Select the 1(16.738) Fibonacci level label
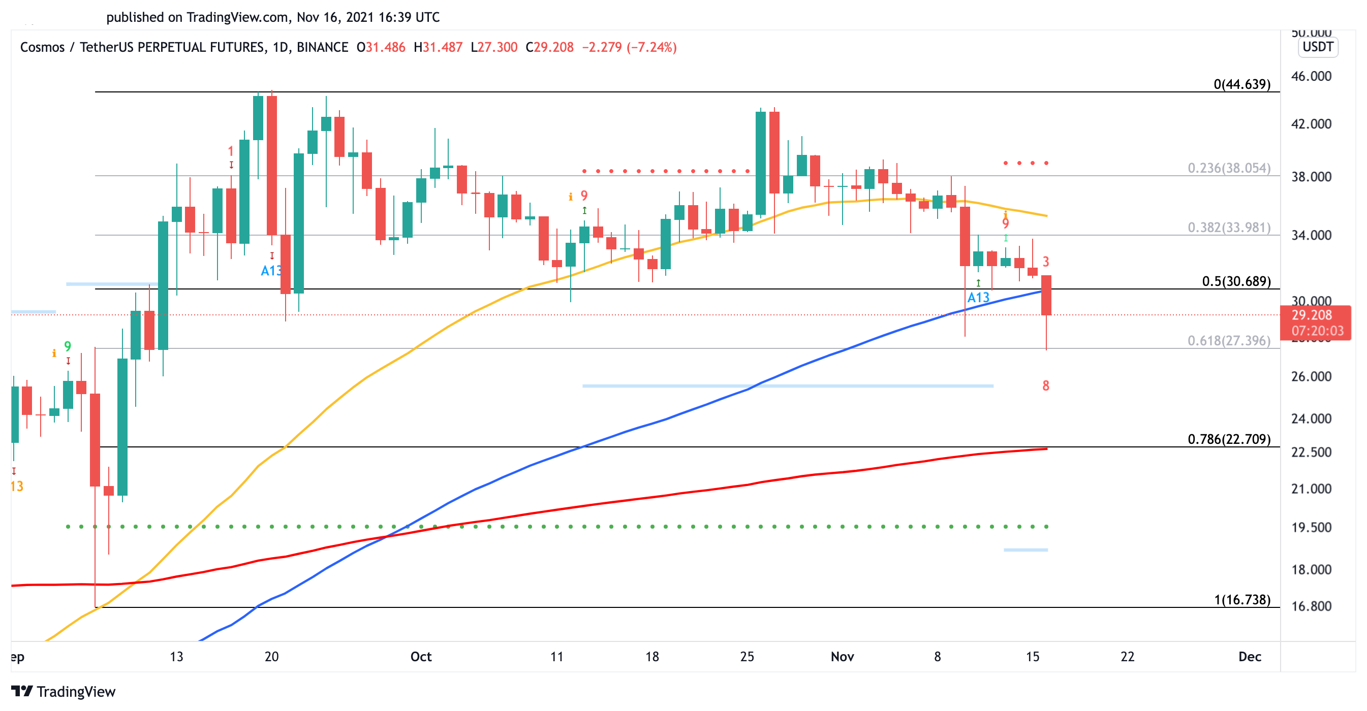 (1242, 600)
